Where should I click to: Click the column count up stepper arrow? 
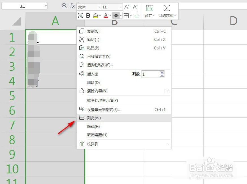[162, 72]
